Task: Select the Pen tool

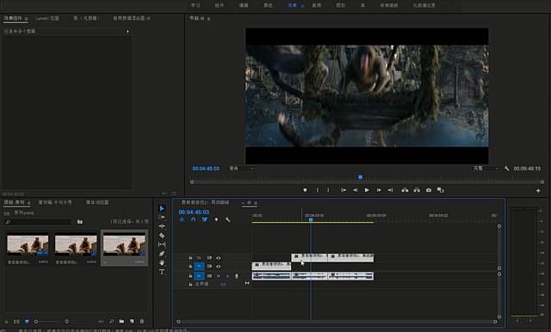Action: coord(162,254)
